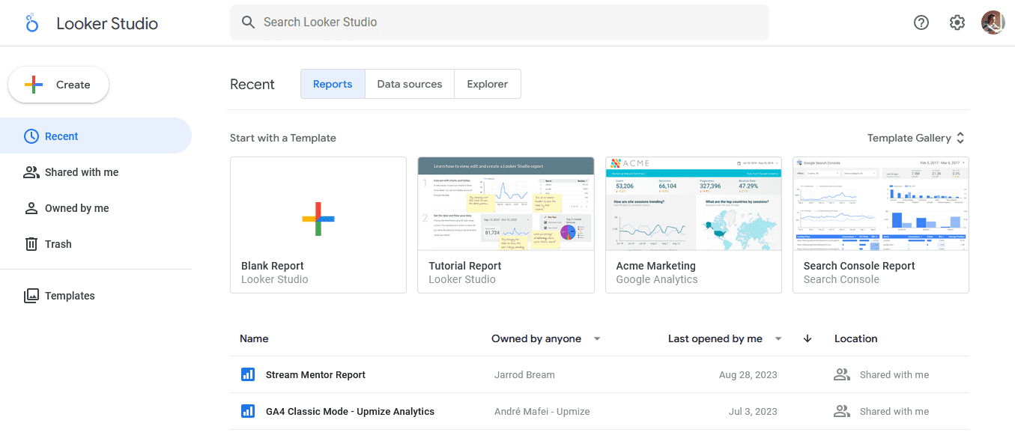The image size is (1015, 447).
Task: Click the Looker Studio logo icon
Action: point(31,22)
